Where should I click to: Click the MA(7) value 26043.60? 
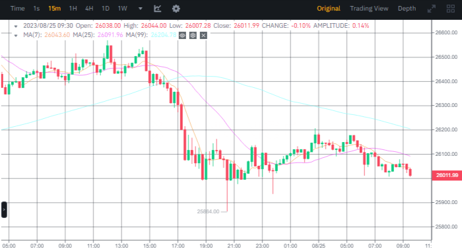pos(57,35)
